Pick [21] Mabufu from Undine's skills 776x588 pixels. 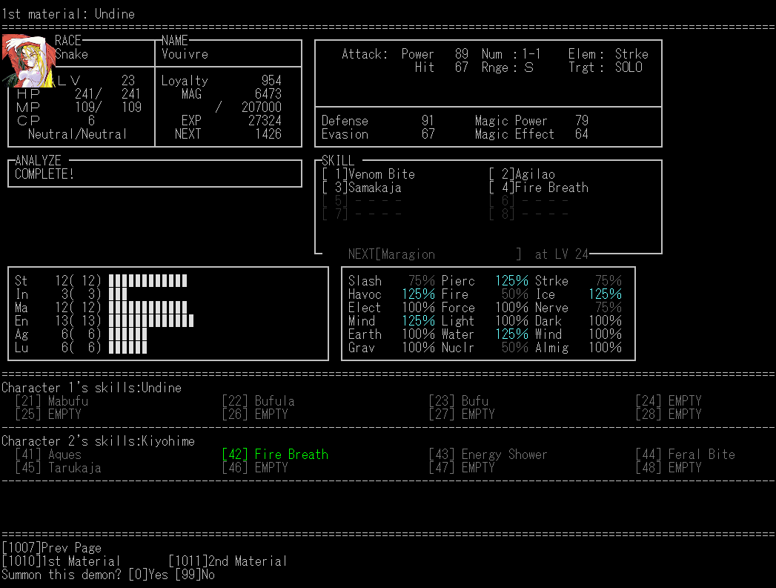(x=52, y=401)
